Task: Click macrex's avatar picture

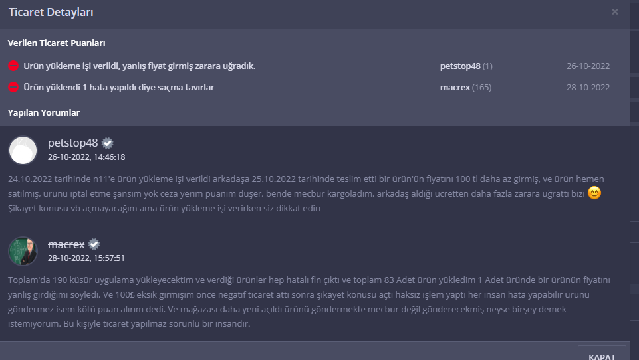Action: point(23,251)
